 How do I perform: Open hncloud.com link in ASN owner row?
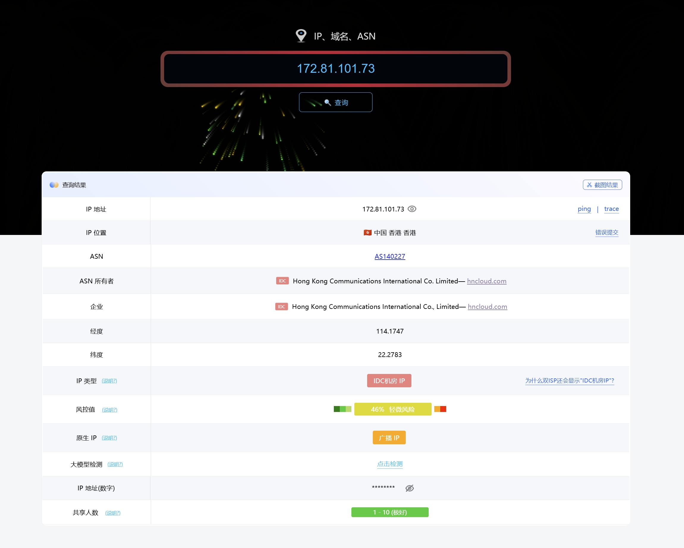[x=486, y=281]
